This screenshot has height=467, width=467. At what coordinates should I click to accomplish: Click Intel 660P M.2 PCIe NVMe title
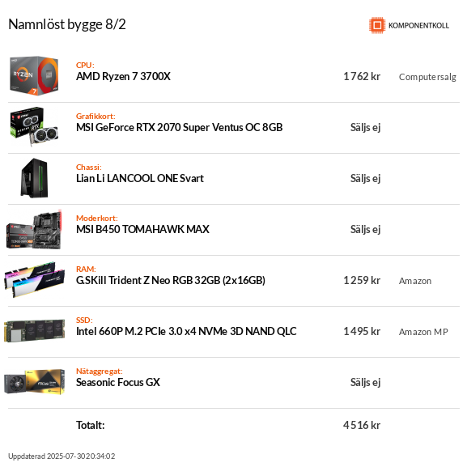coord(186,331)
